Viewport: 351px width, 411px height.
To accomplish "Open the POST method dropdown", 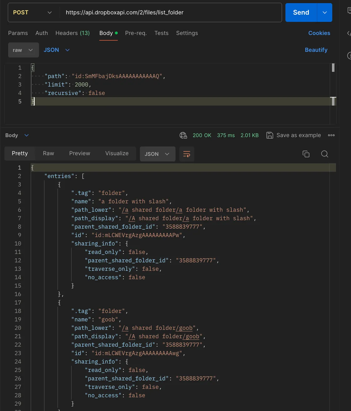I will coord(32,12).
